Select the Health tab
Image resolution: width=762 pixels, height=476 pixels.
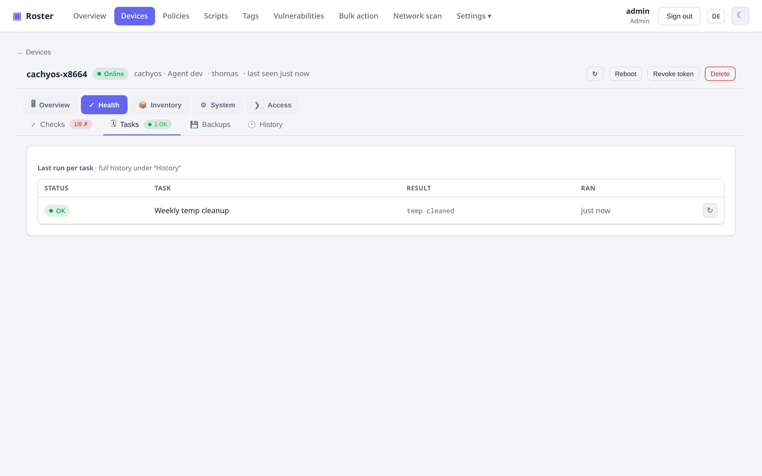click(x=104, y=105)
